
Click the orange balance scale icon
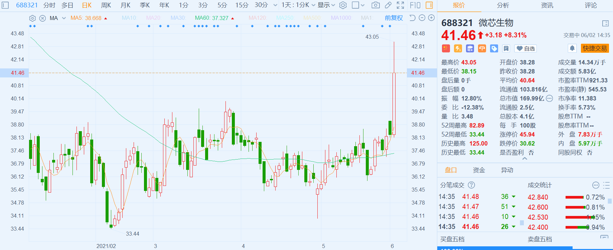tap(482, 48)
